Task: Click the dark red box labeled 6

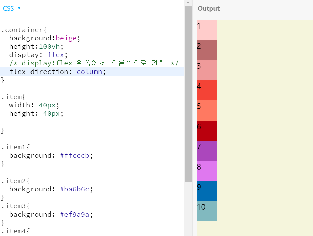Action: [x=206, y=130]
